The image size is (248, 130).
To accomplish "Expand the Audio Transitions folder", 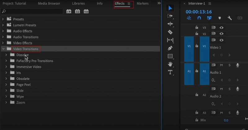I will (x=3, y=37).
